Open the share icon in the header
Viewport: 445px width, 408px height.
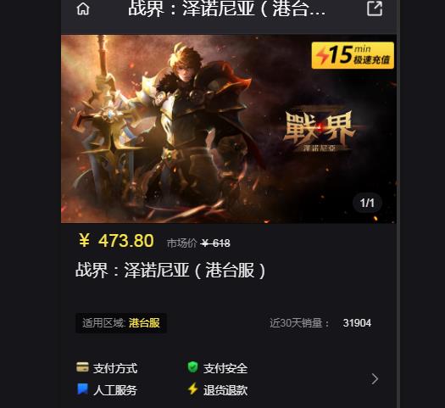(375, 8)
